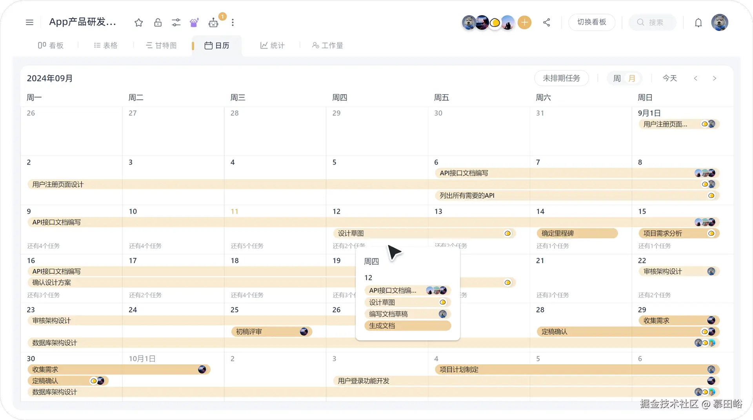Open the hamburger menu
753x420 pixels.
click(29, 22)
